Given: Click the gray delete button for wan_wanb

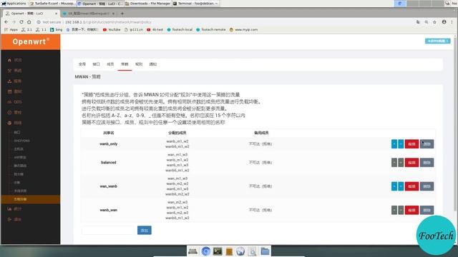Looking at the screenshot, I should tap(427, 186).
